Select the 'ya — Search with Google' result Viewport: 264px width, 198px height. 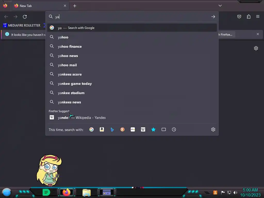[x=132, y=28]
